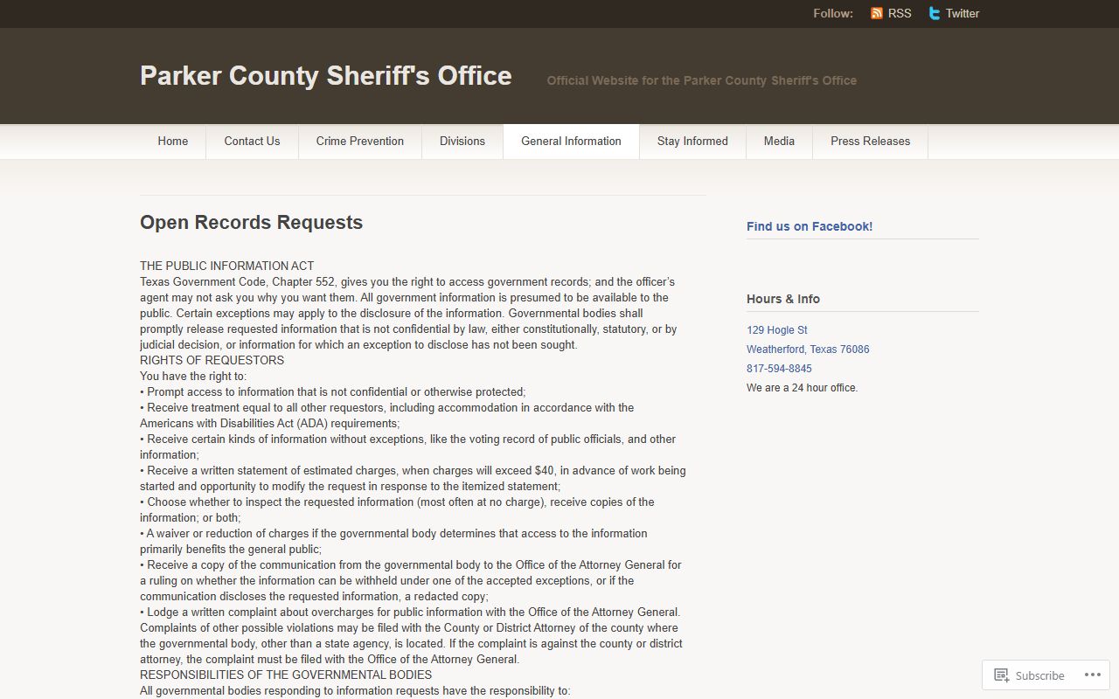Open the three-dots more options menu
Viewport: 1119px width, 699px height.
1093,675
